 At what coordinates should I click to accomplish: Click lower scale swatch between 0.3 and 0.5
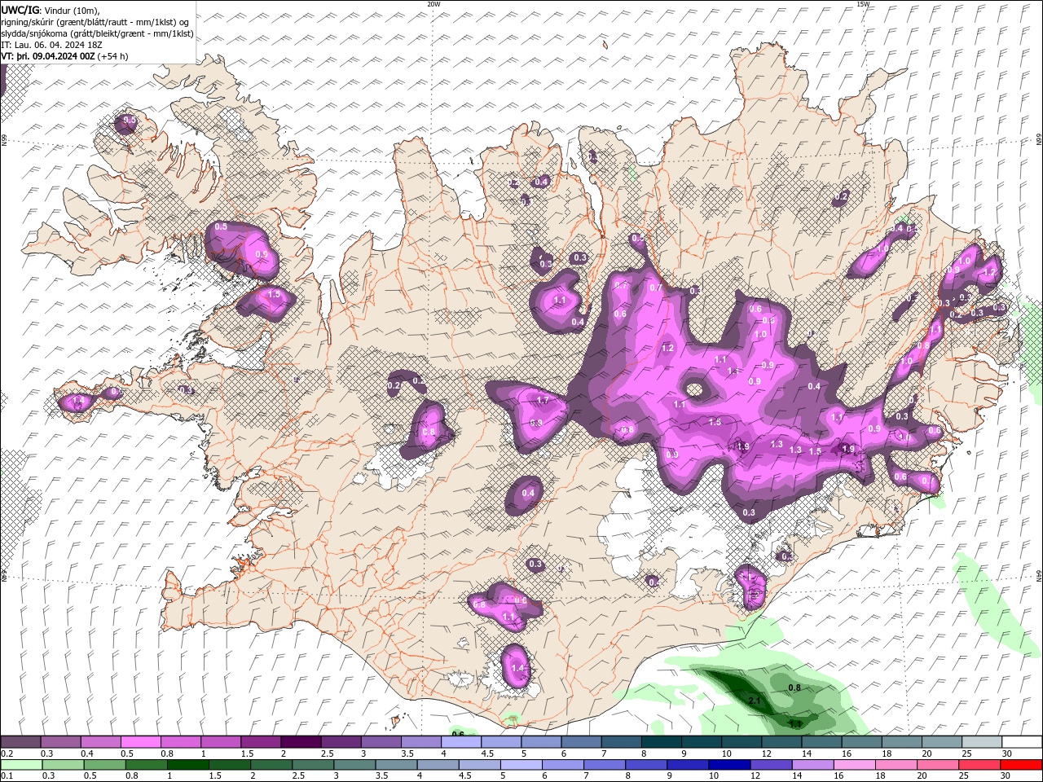pyautogui.click(x=62, y=765)
